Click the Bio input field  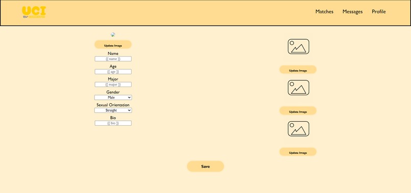click(113, 123)
